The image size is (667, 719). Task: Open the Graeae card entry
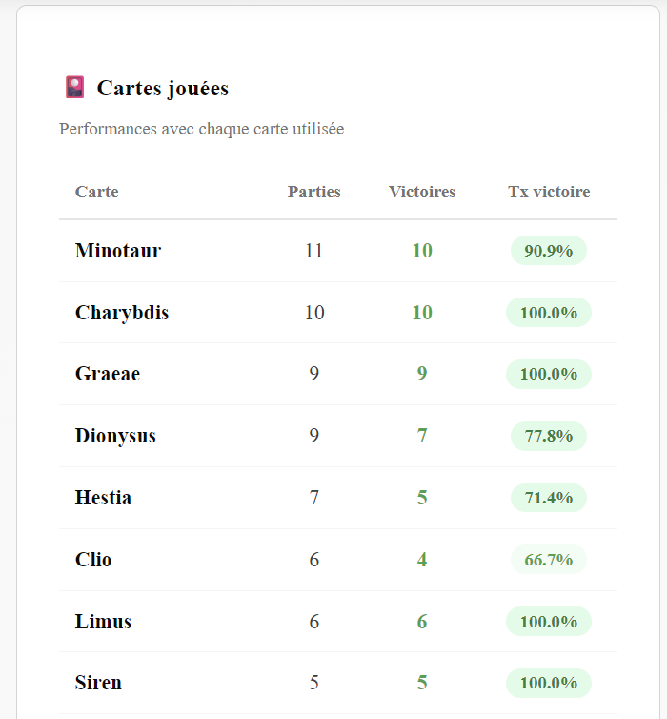(x=108, y=374)
